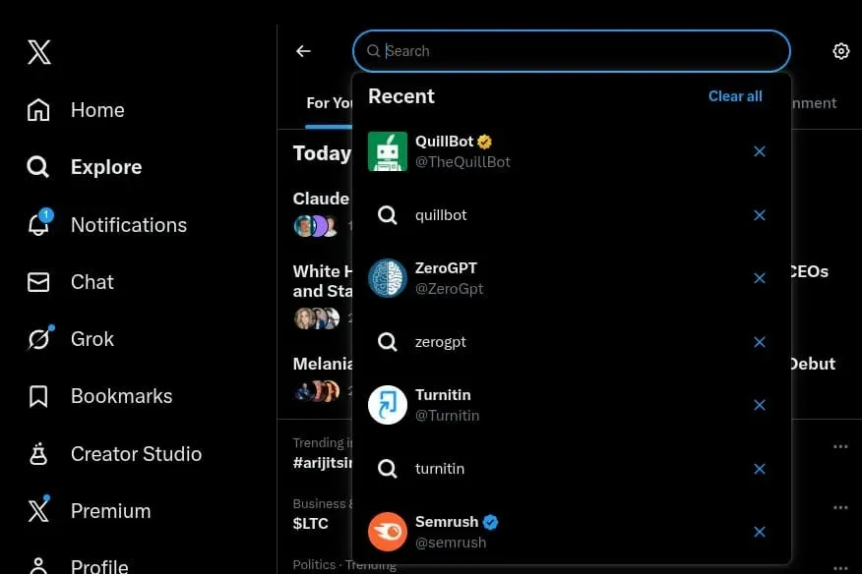Image resolution: width=862 pixels, height=574 pixels.
Task: Open the Chat section
Action: pos(92,282)
